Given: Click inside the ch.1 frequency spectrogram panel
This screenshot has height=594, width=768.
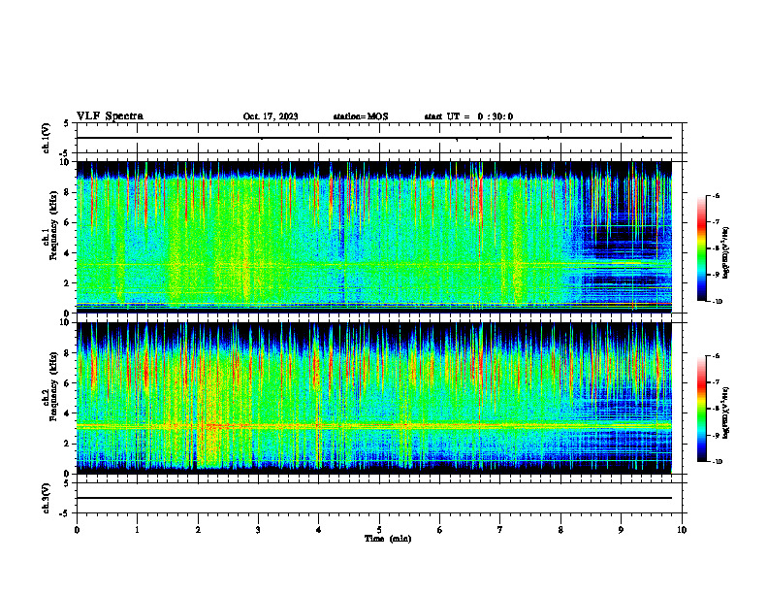Looking at the screenshot, I should (374, 237).
